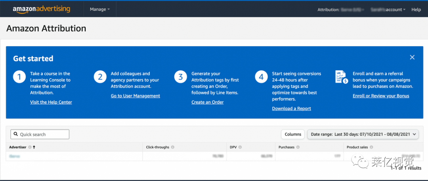This screenshot has width=428, height=181.
Task: Click the Download a Report link
Action: [292, 108]
